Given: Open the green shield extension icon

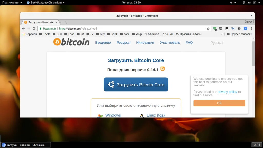Looking at the screenshot, I should click(x=215, y=29).
